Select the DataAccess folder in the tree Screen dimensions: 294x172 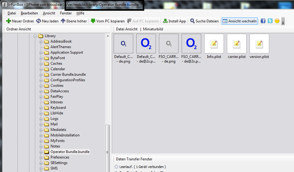coord(60,91)
